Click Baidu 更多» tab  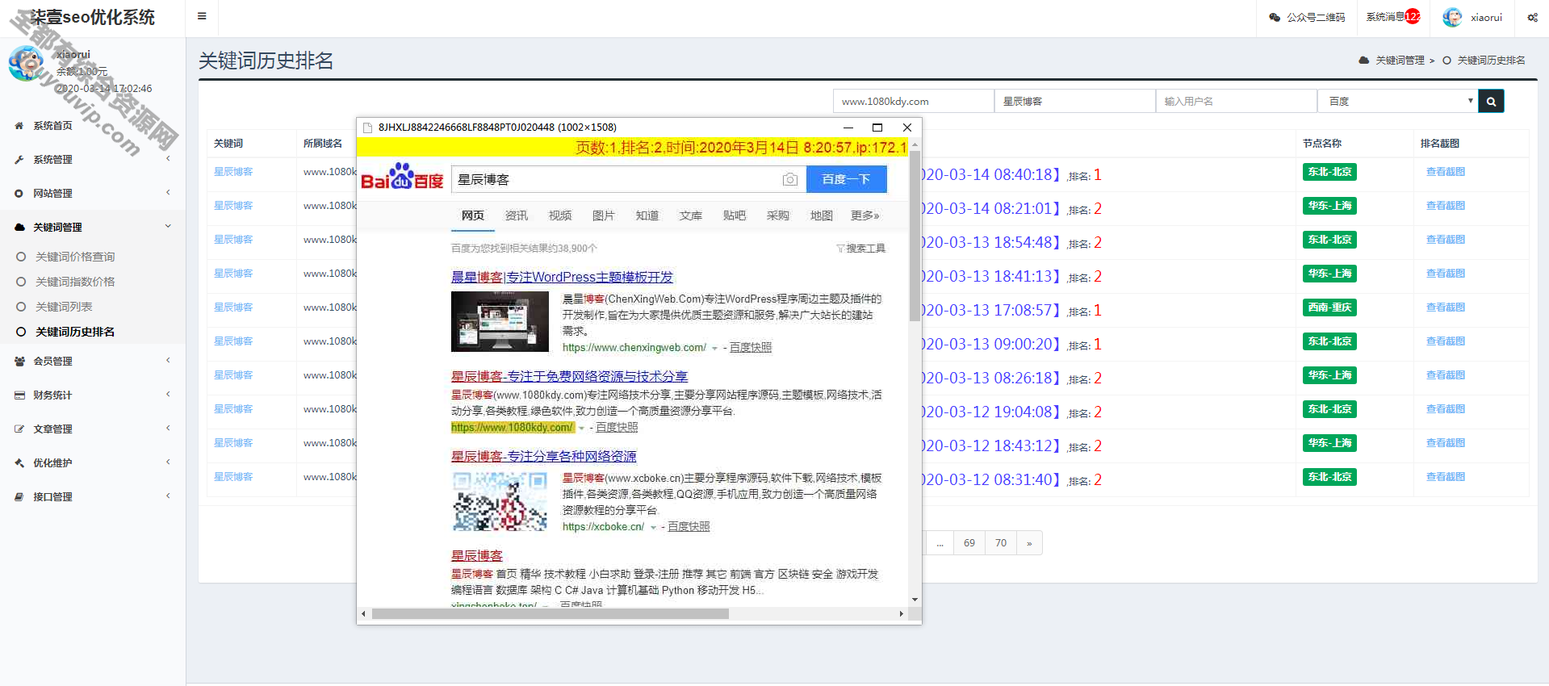point(865,215)
